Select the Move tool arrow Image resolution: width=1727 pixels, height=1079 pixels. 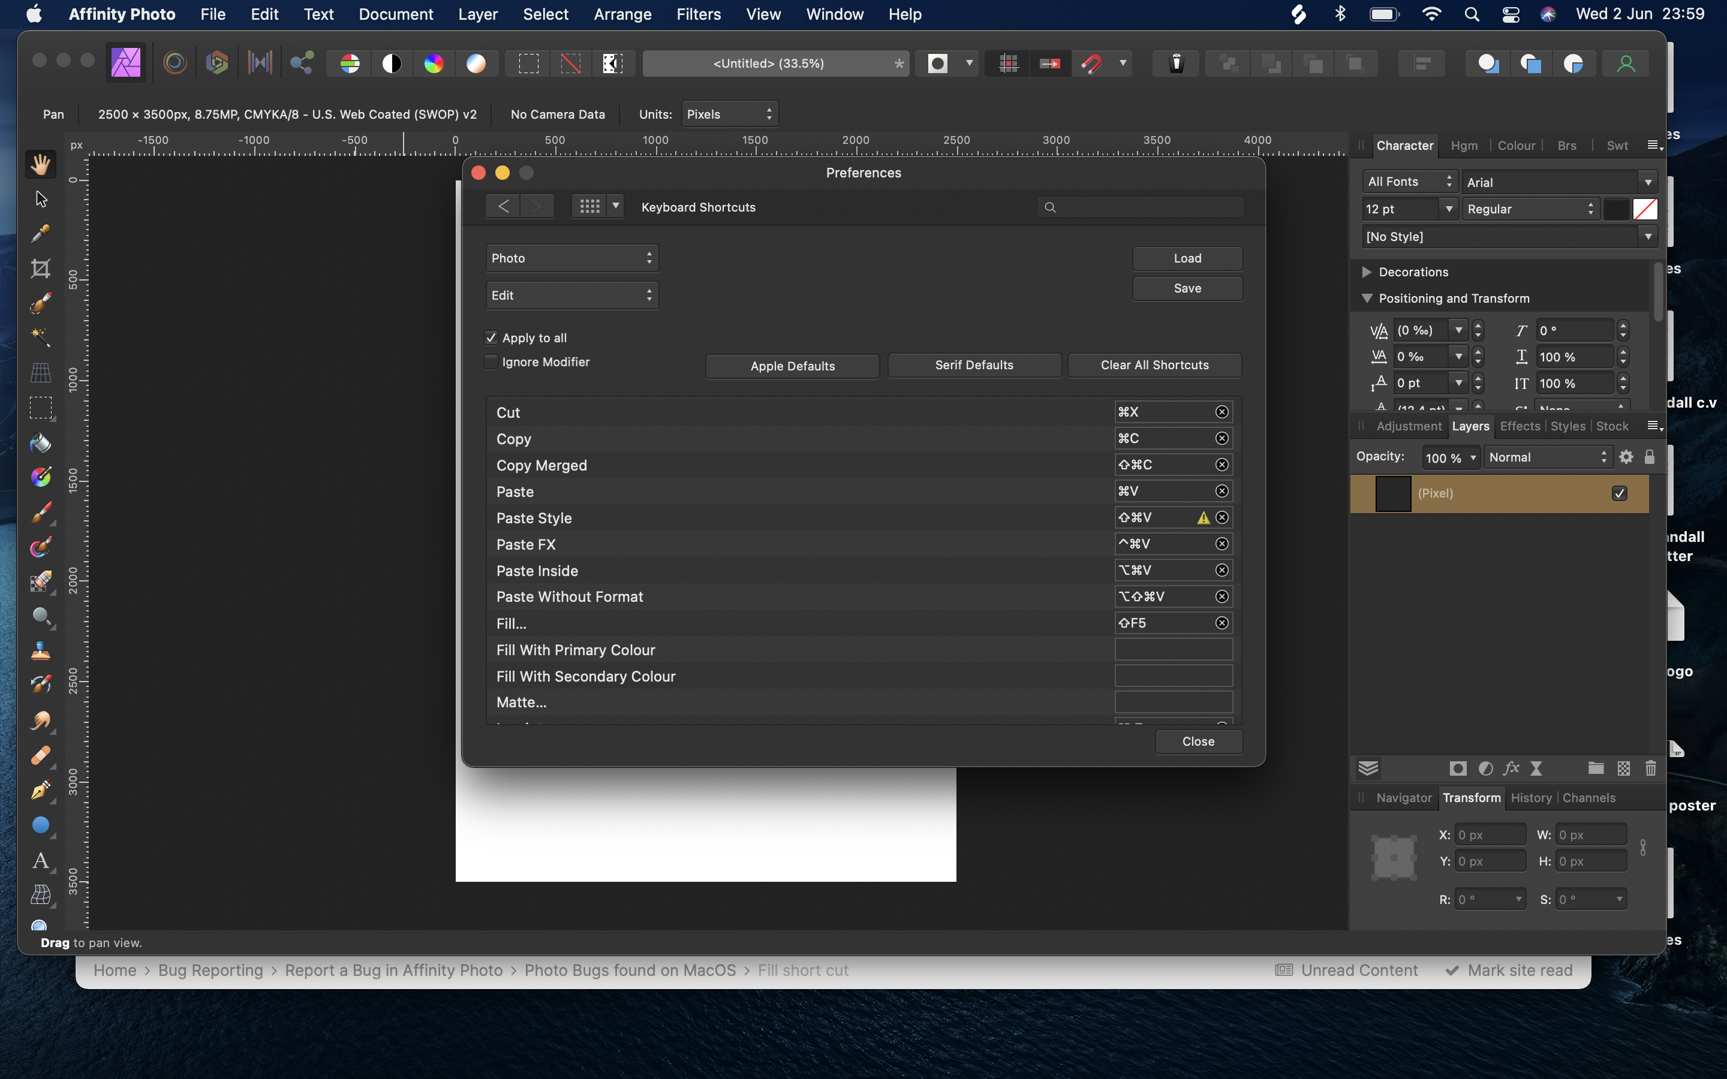(41, 199)
